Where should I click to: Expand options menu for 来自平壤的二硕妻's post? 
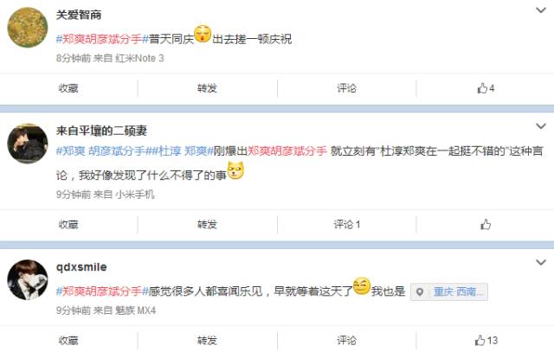click(x=541, y=126)
